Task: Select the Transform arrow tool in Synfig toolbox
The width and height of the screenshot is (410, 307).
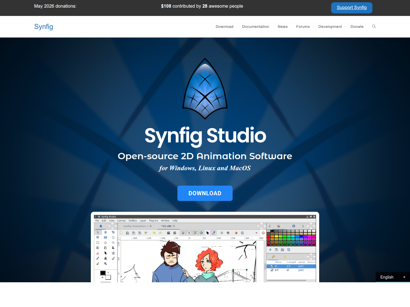Action: click(x=98, y=232)
